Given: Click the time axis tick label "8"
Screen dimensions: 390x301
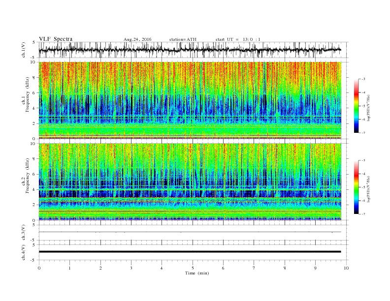Looking at the screenshot, I should pyautogui.click(x=285, y=268).
